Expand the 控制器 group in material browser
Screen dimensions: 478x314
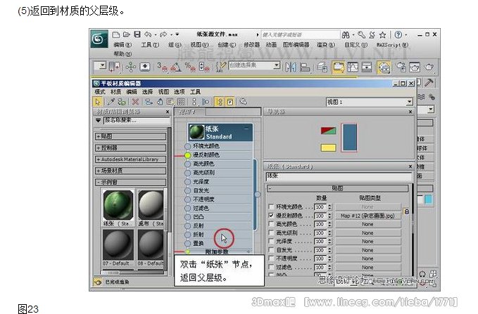point(130,148)
